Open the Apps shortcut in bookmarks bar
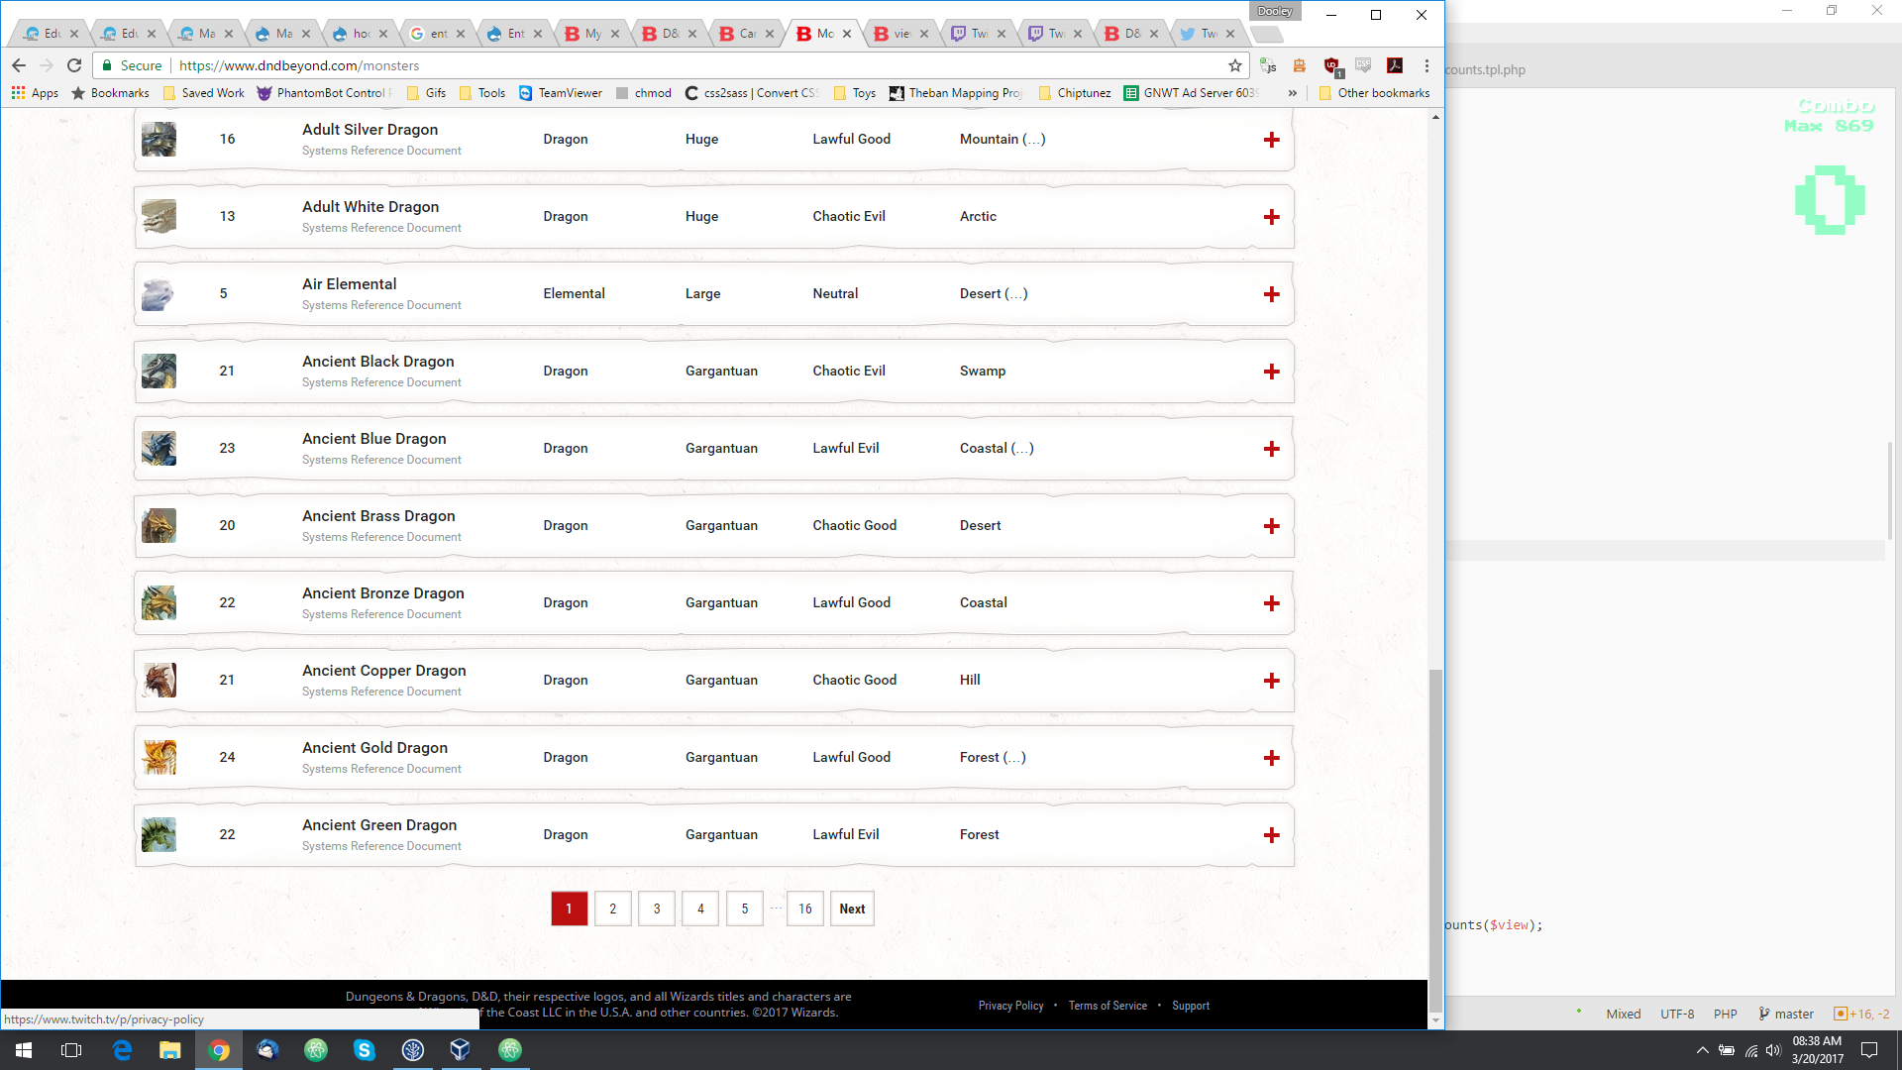Image resolution: width=1902 pixels, height=1070 pixels. 35,93
